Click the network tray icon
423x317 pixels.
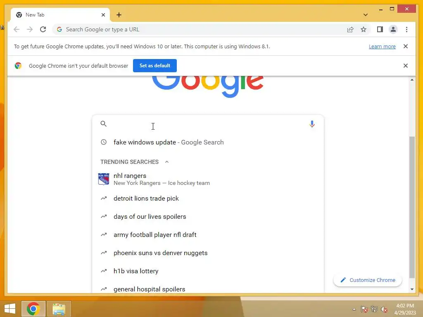374,309
